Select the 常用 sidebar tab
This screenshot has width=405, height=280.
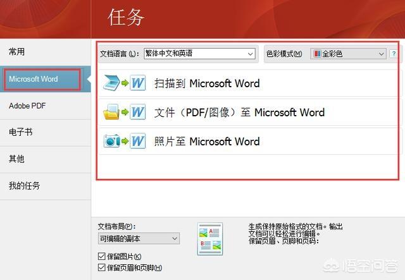pyautogui.click(x=17, y=52)
